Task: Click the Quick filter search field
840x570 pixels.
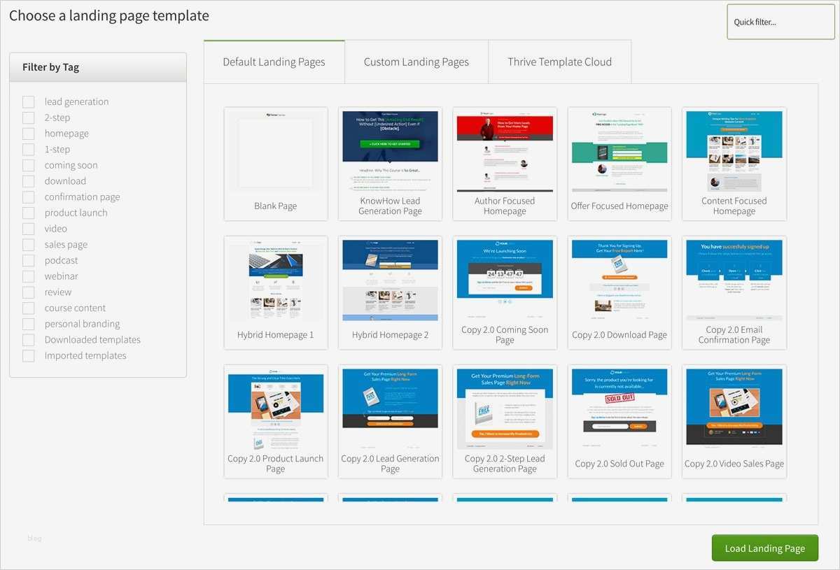Action: click(x=780, y=22)
